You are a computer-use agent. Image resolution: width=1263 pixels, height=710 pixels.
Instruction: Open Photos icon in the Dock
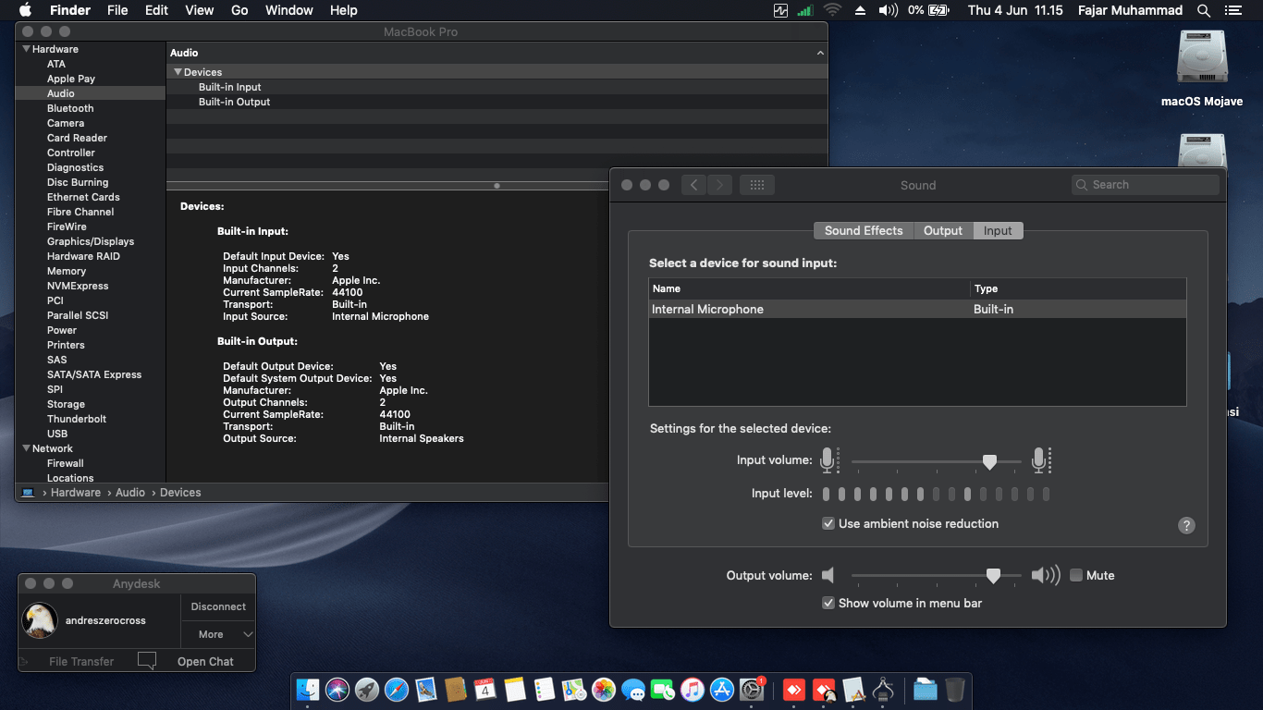(x=604, y=690)
